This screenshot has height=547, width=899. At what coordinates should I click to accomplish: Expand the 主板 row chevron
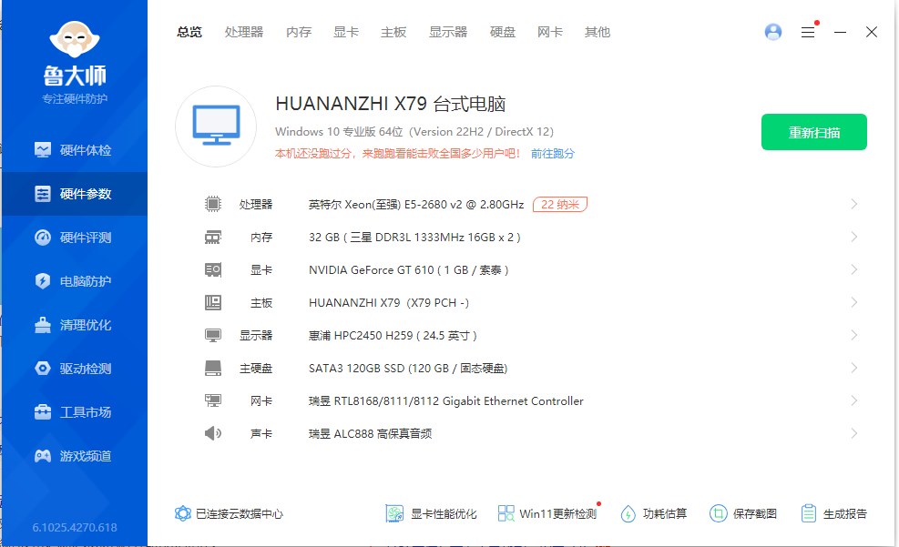click(x=853, y=302)
